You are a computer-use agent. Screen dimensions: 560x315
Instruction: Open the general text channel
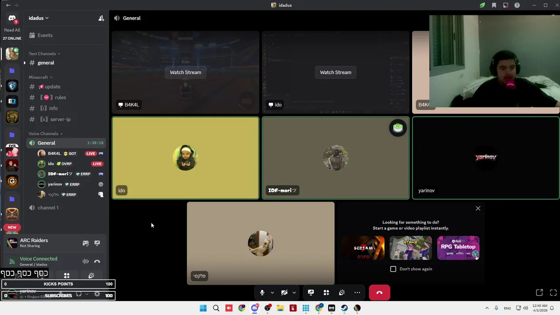point(66,63)
